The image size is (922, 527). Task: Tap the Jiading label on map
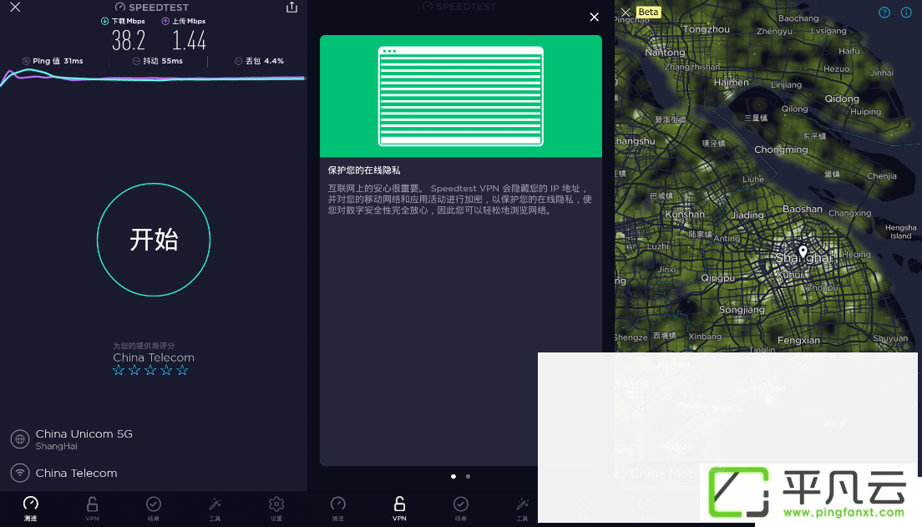coord(747,215)
